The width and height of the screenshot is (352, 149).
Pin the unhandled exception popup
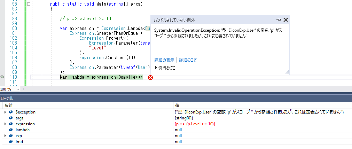[279, 20]
